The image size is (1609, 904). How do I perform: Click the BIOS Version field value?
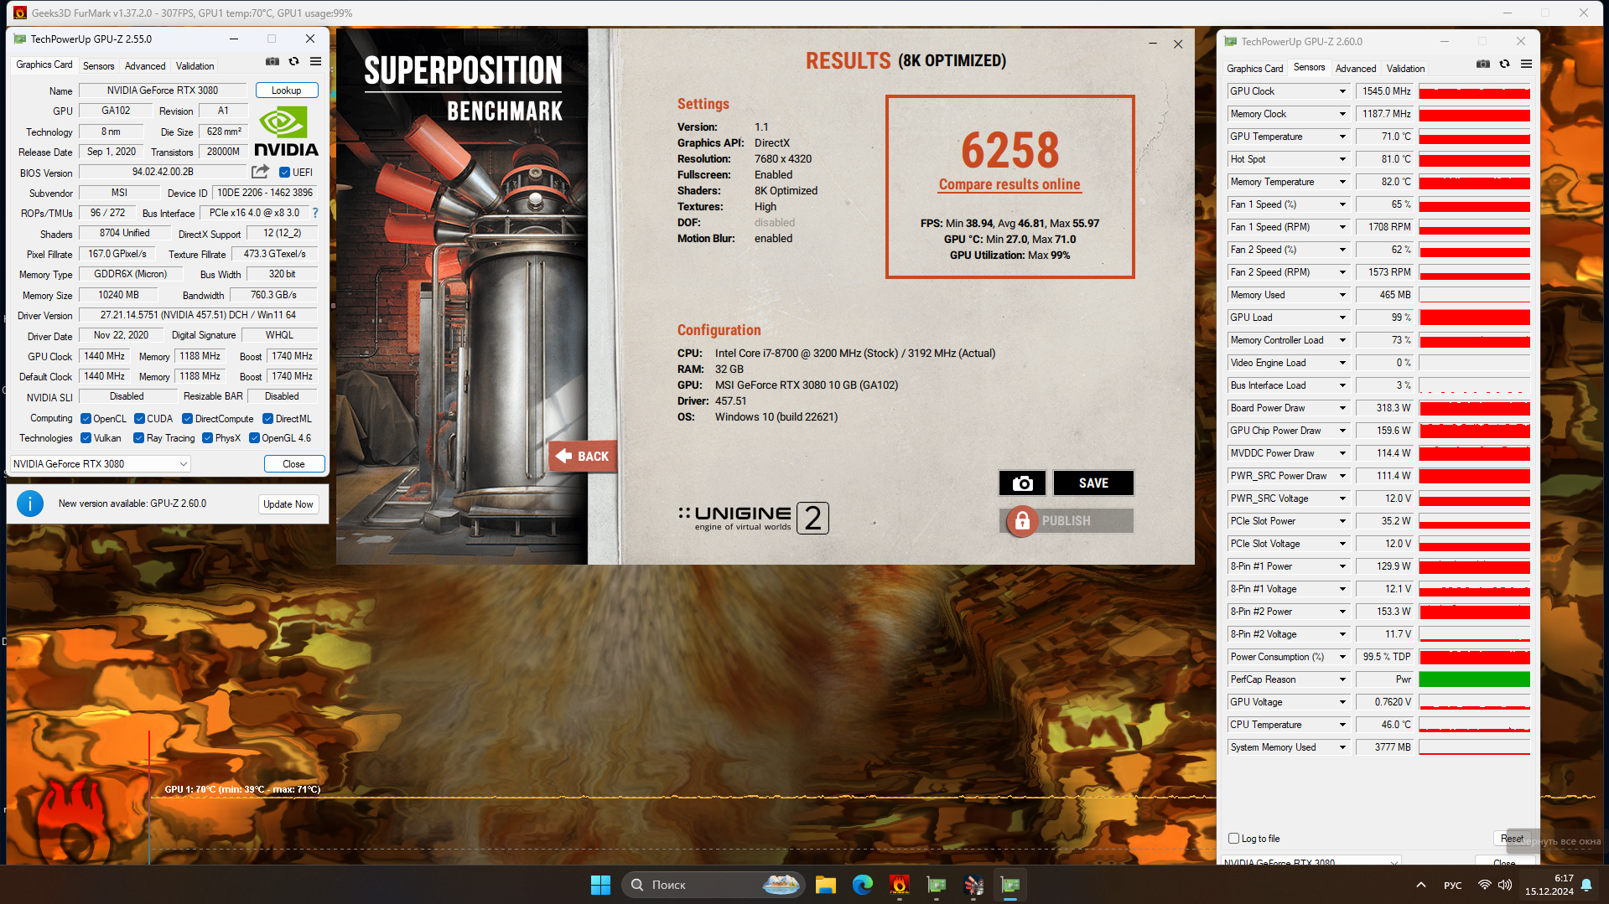coord(163,172)
